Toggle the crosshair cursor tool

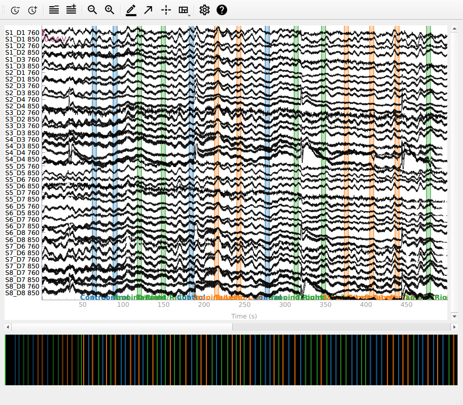point(165,10)
